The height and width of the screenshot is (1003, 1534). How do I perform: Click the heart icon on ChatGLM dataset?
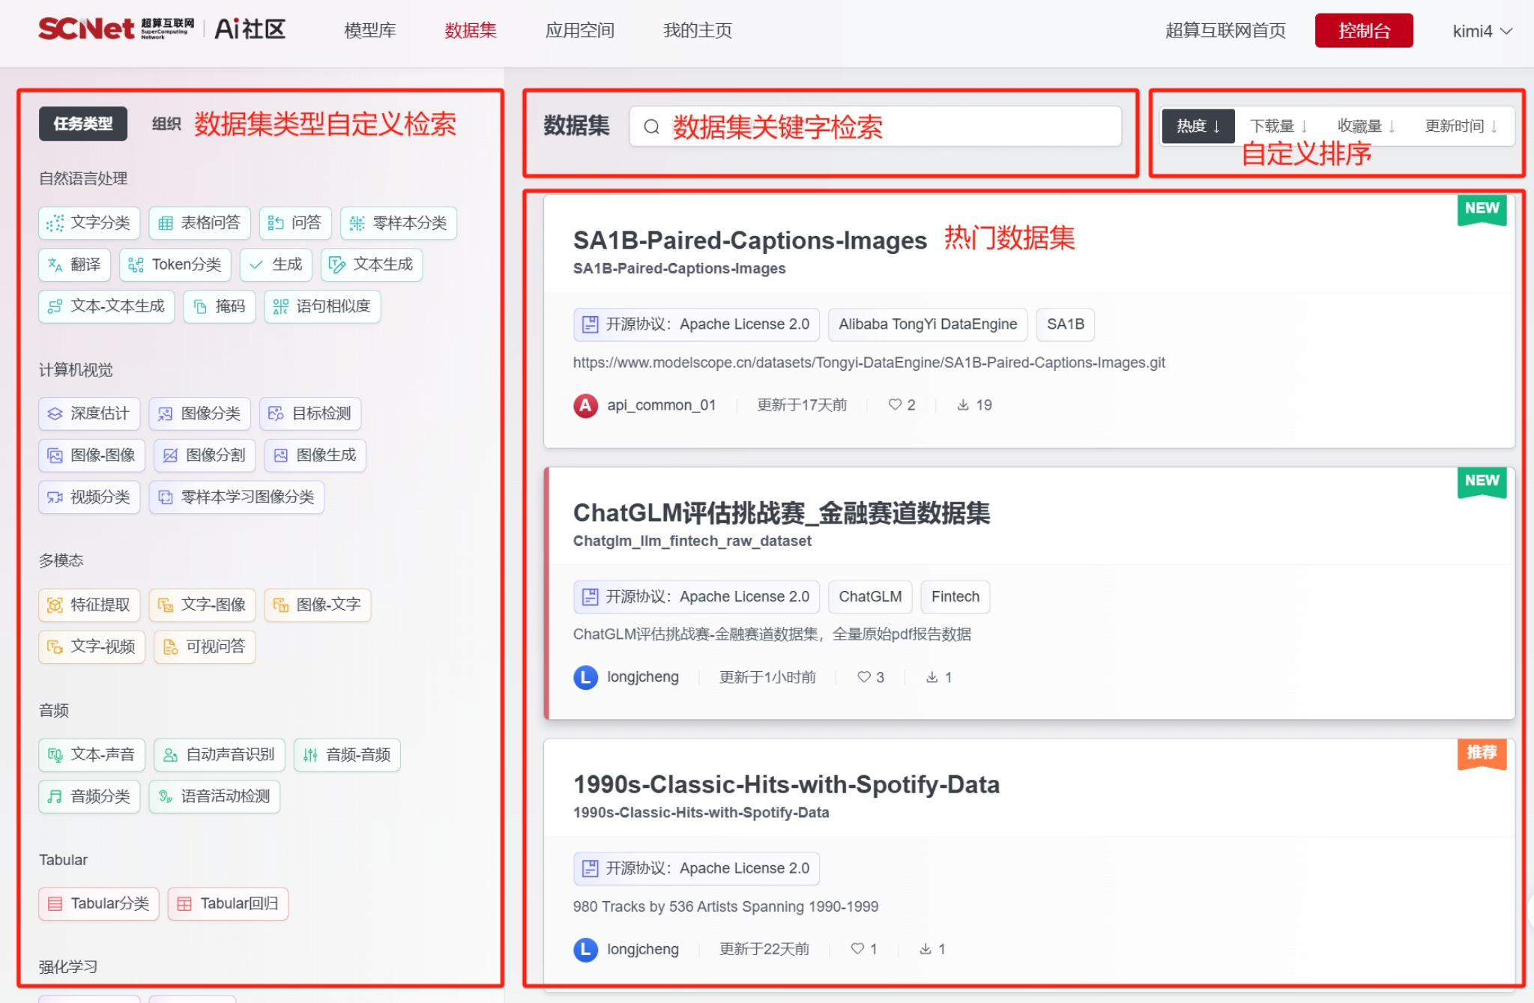[864, 677]
